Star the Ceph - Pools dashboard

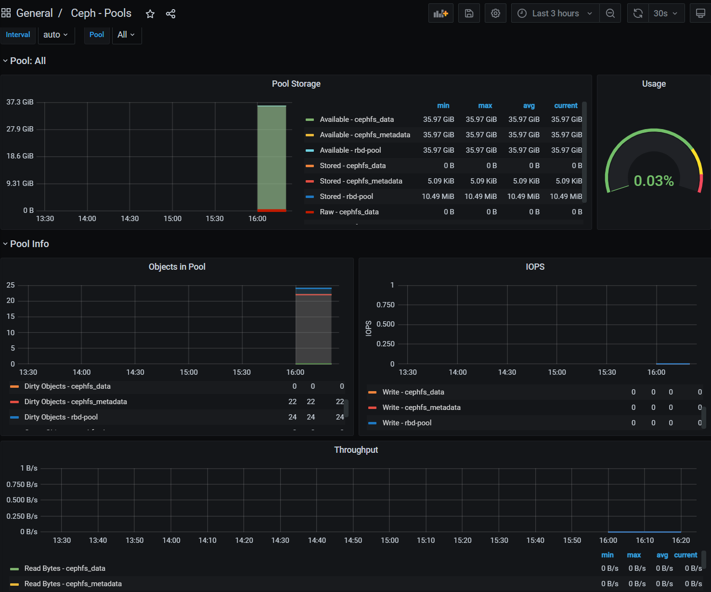(x=150, y=14)
